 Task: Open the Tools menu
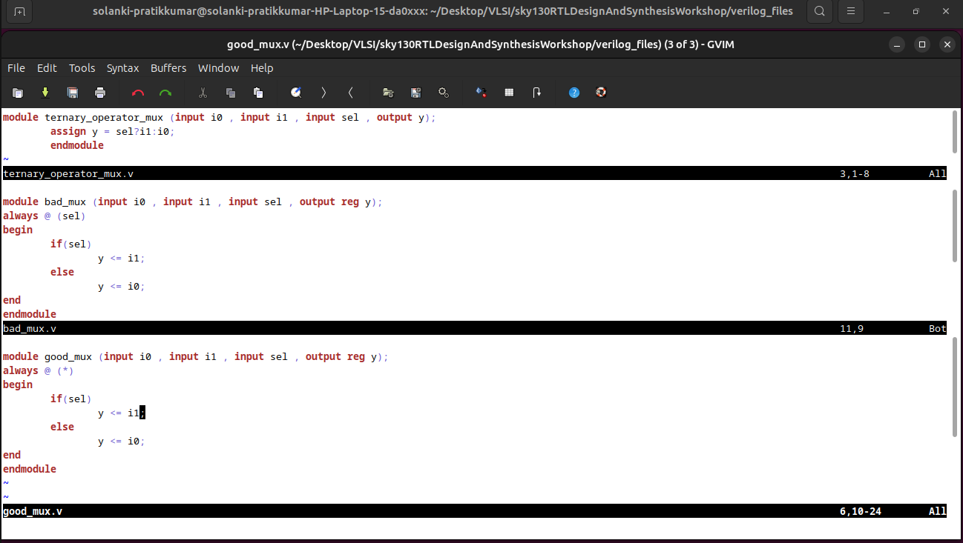82,67
